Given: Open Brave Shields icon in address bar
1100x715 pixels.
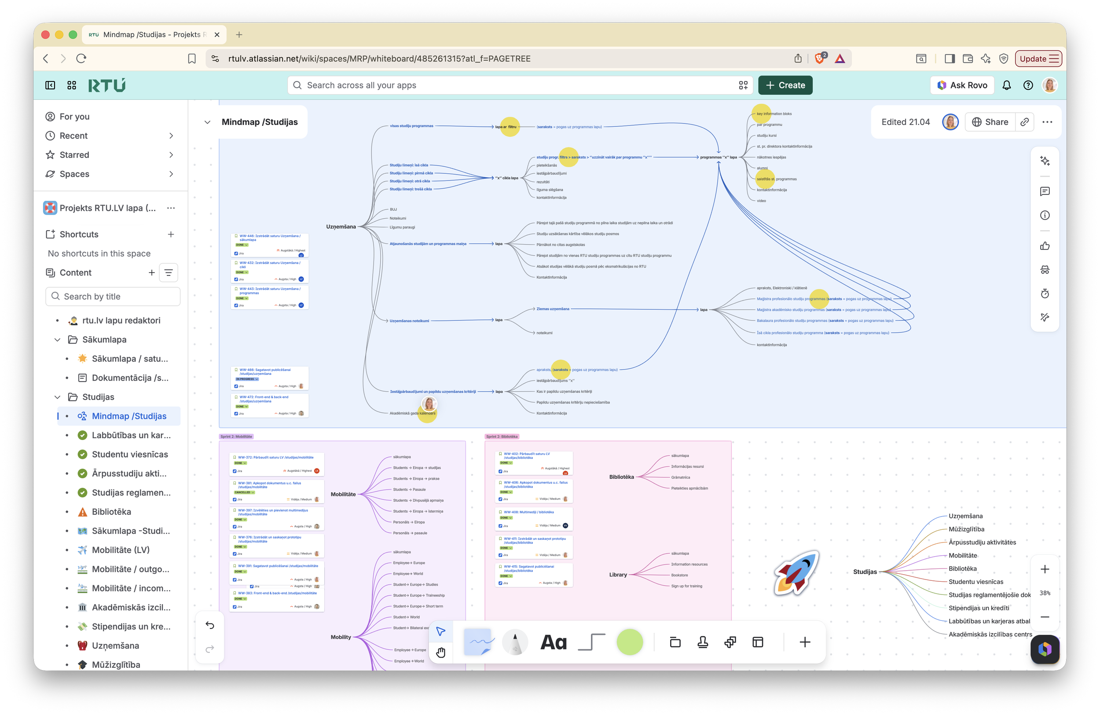Looking at the screenshot, I should coord(820,58).
